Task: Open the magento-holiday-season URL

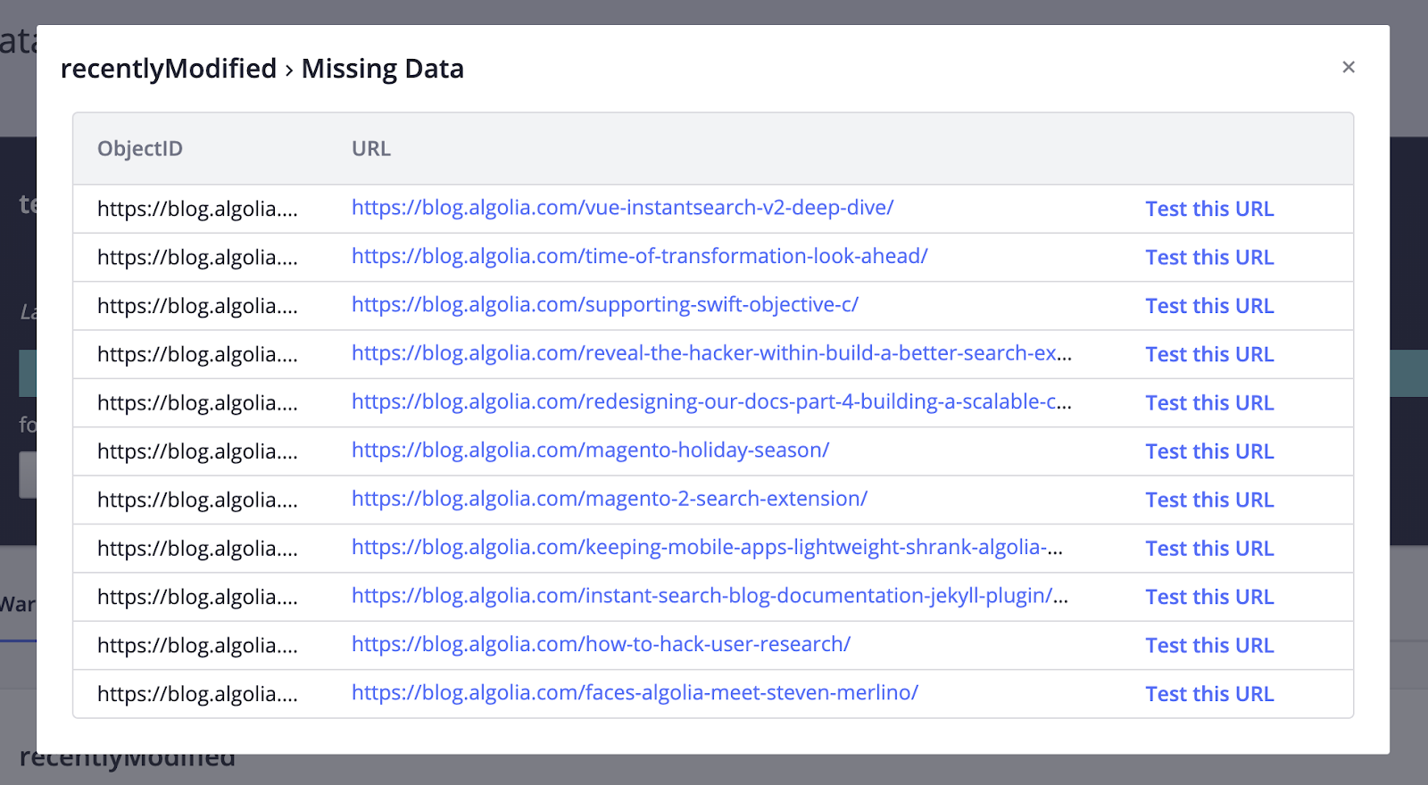Action: tap(590, 450)
